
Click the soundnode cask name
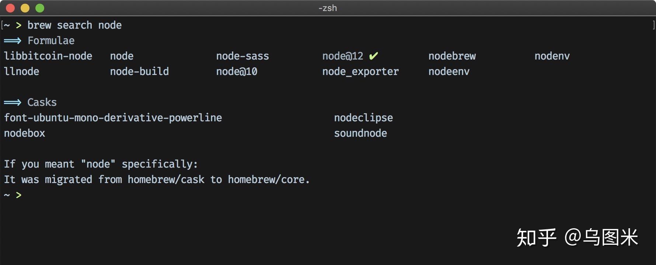[360, 133]
